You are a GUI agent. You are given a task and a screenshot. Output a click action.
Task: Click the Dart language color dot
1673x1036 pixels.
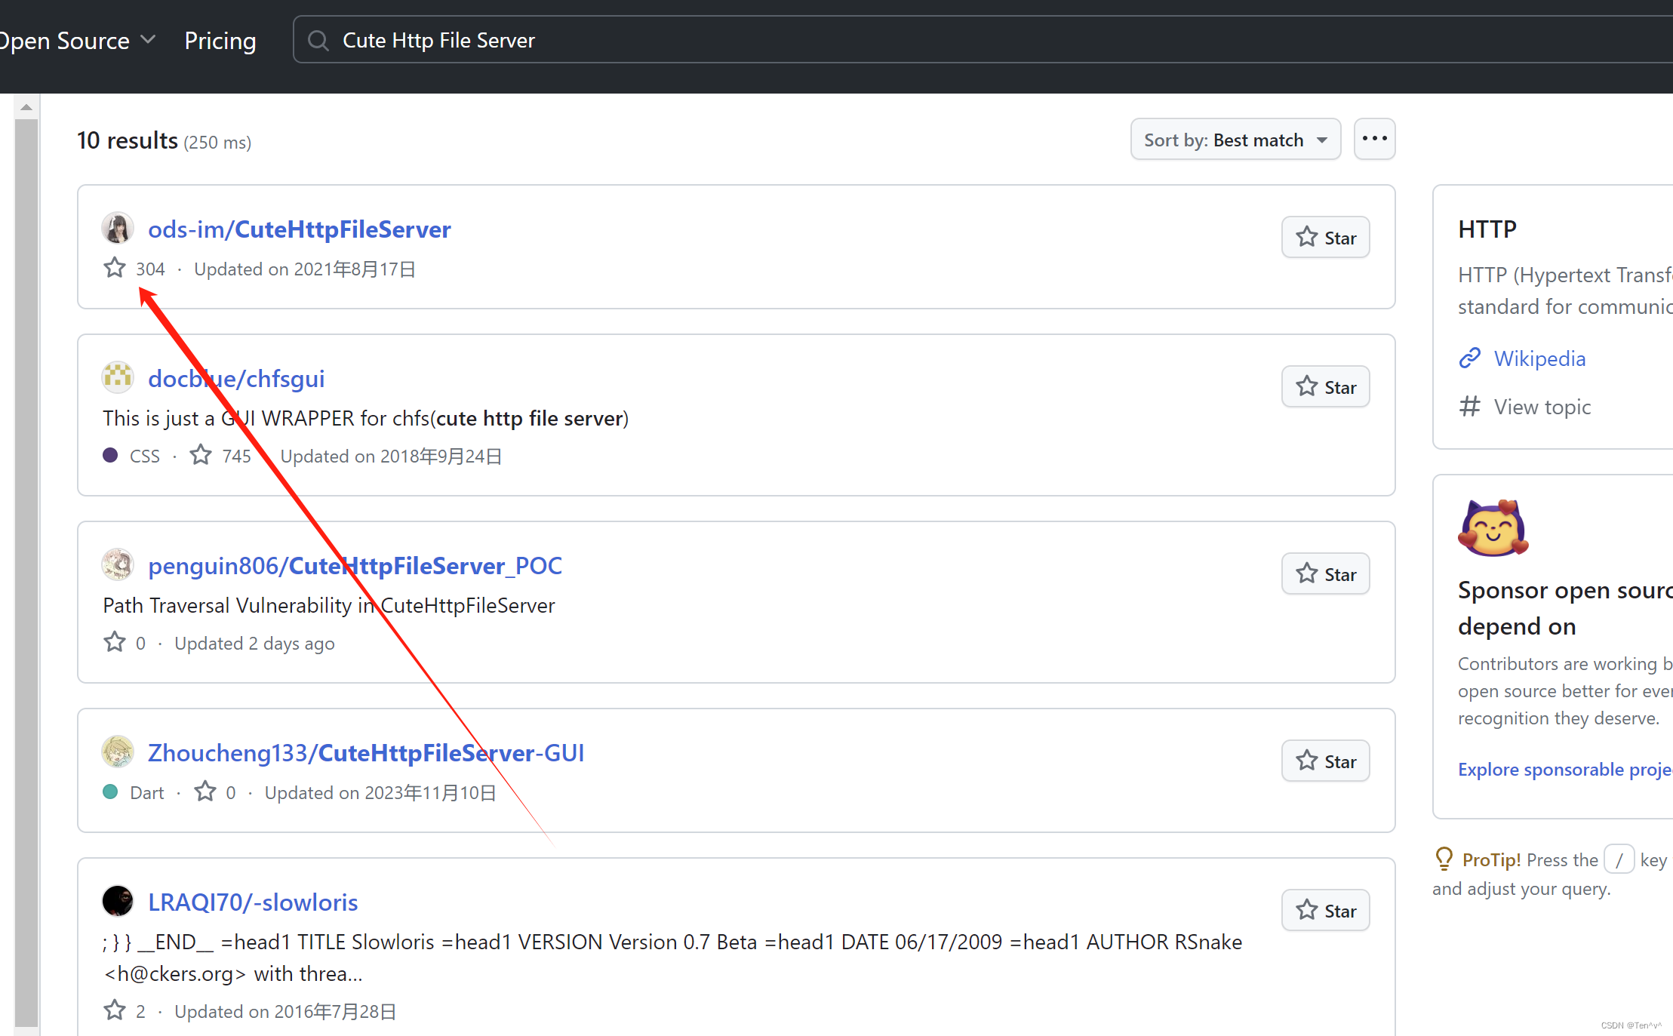point(110,792)
